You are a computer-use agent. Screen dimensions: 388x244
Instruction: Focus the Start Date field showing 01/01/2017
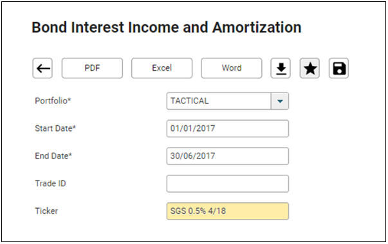coord(228,128)
